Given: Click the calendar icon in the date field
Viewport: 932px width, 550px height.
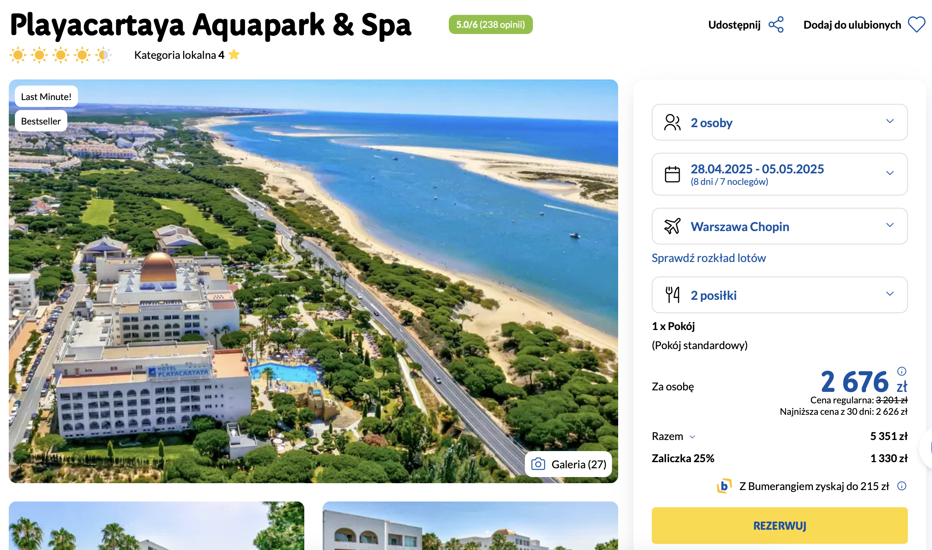Looking at the screenshot, I should (x=672, y=174).
